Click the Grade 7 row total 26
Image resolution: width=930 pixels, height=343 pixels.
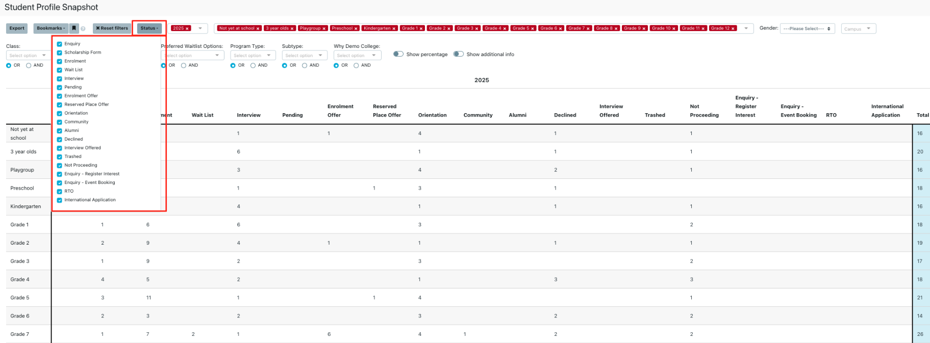920,334
